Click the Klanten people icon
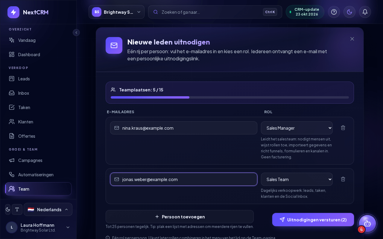This screenshot has height=239, width=383. tap(12, 122)
